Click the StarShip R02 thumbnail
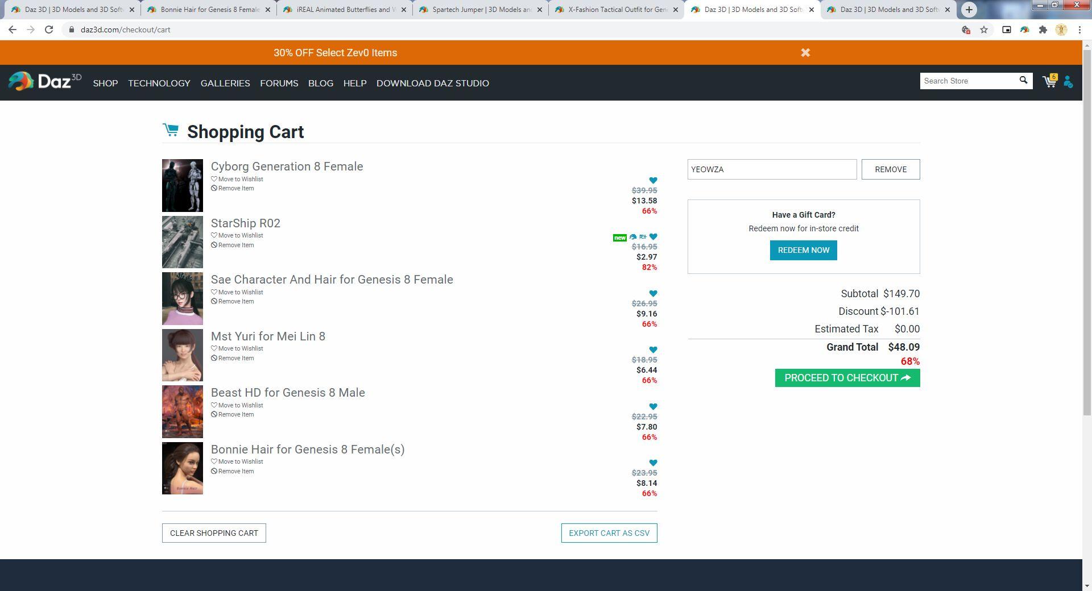 183,242
